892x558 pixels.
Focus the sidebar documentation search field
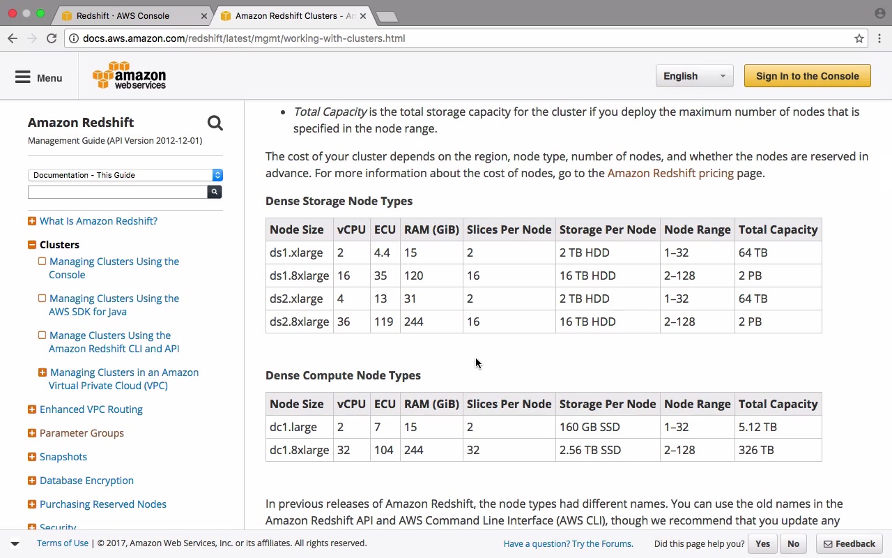coord(118,192)
